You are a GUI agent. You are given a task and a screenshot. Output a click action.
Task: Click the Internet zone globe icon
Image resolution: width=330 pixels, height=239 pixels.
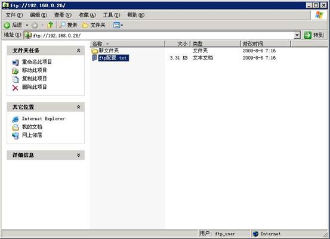(x=255, y=234)
